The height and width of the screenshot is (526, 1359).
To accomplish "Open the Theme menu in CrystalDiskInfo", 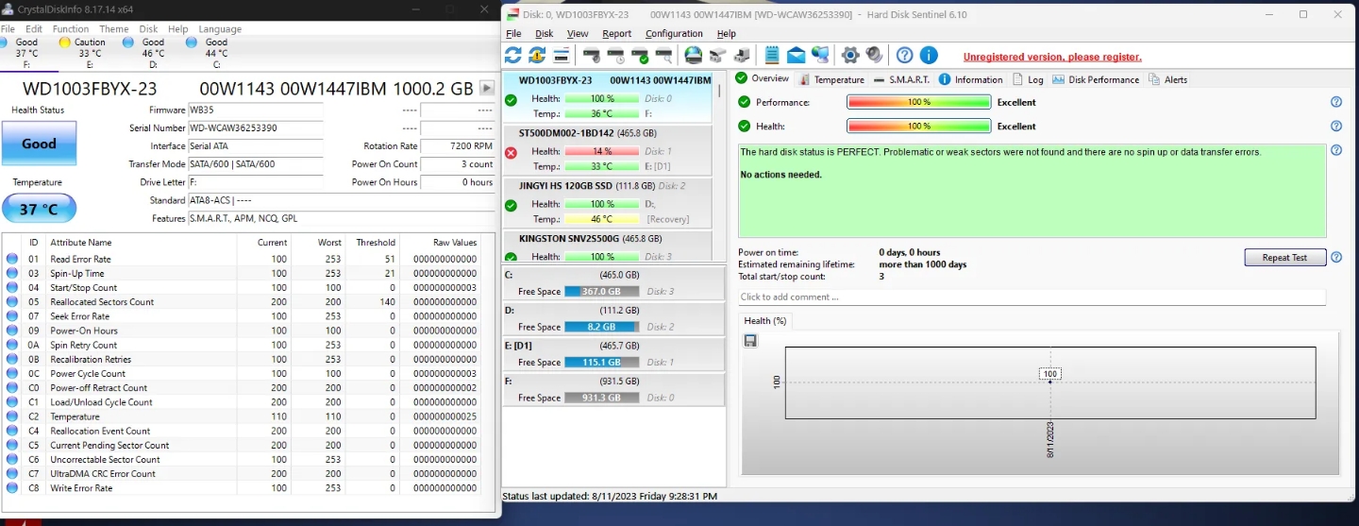I will (x=114, y=29).
